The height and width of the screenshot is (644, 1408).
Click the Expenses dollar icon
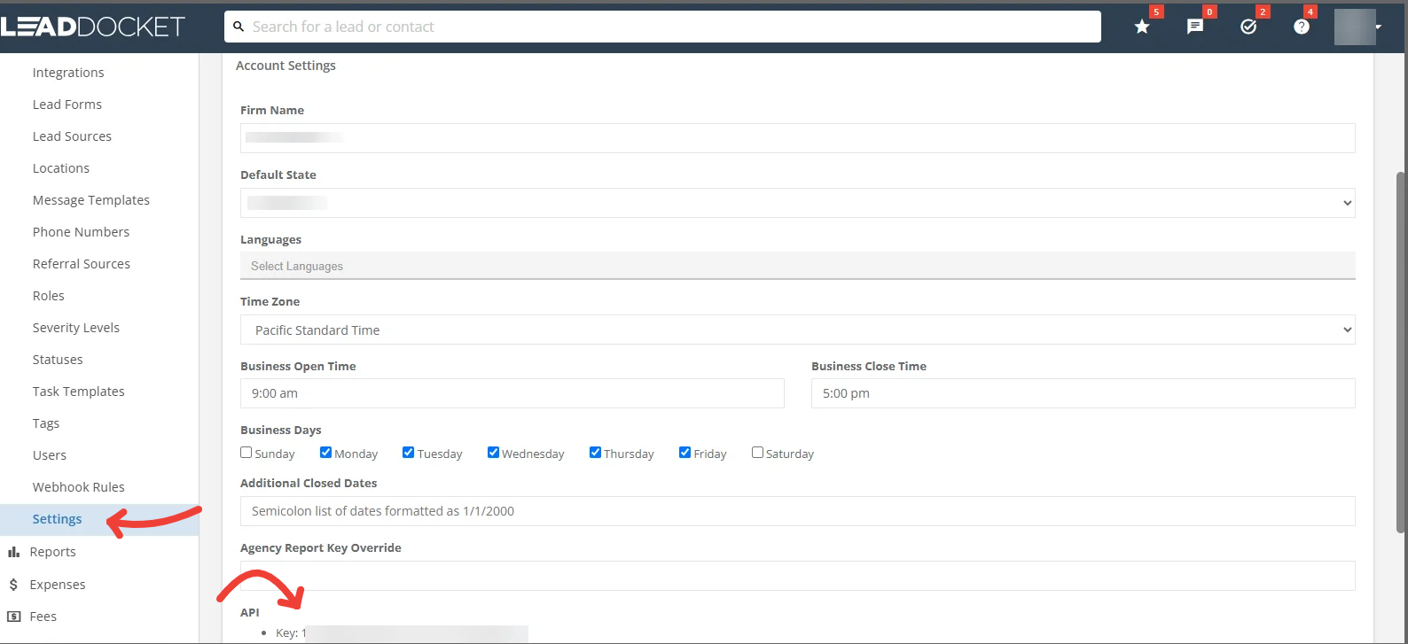click(x=13, y=585)
